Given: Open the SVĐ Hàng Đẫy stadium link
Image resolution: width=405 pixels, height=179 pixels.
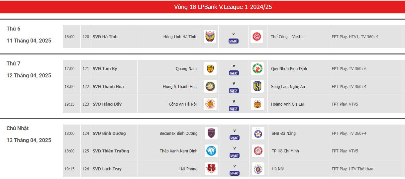Looking at the screenshot, I should 107,104.
